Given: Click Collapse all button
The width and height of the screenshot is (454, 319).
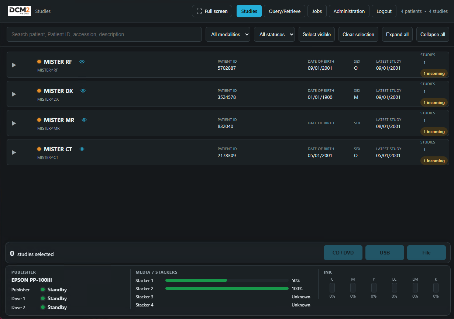Looking at the screenshot, I should [433, 34].
